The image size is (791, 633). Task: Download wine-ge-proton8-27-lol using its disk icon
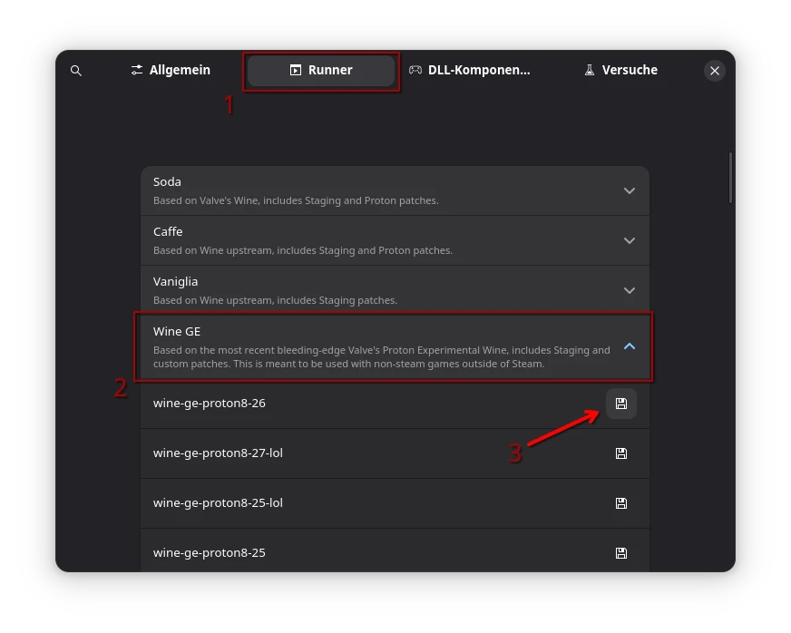[621, 453]
